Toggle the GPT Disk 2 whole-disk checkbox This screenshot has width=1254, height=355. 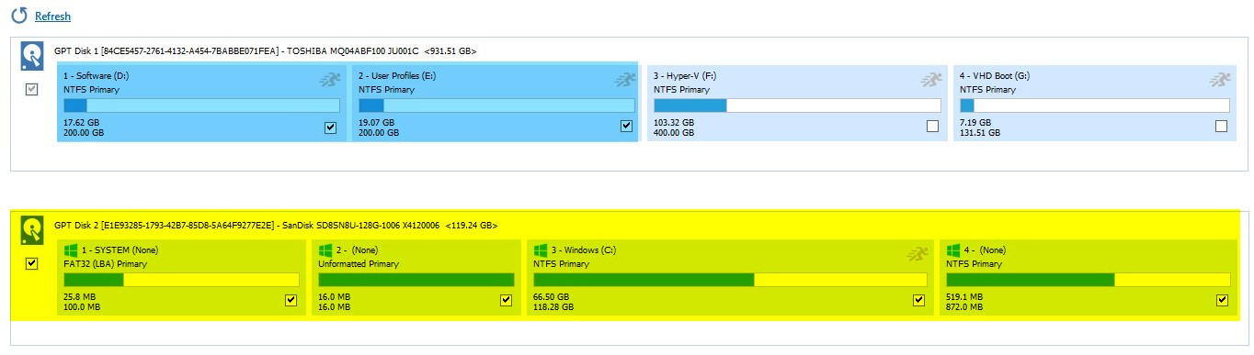[x=31, y=263]
